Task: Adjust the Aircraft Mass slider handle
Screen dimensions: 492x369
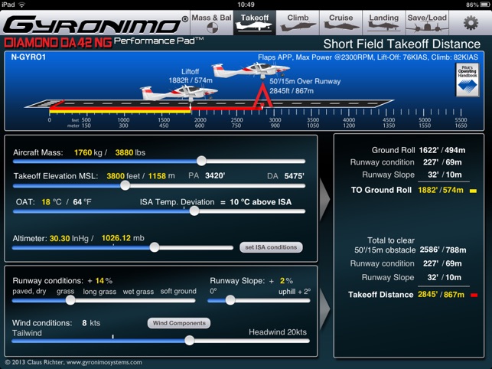Action: click(x=201, y=161)
